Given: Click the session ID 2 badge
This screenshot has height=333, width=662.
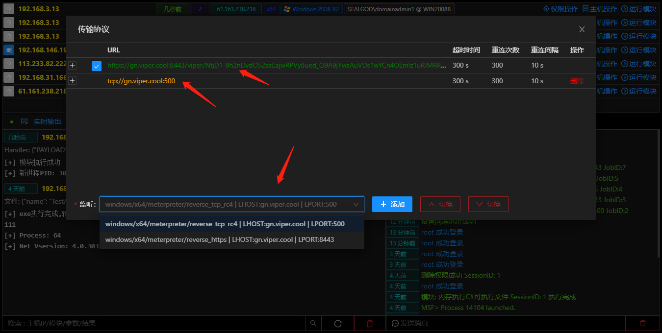Looking at the screenshot, I should pos(200,9).
